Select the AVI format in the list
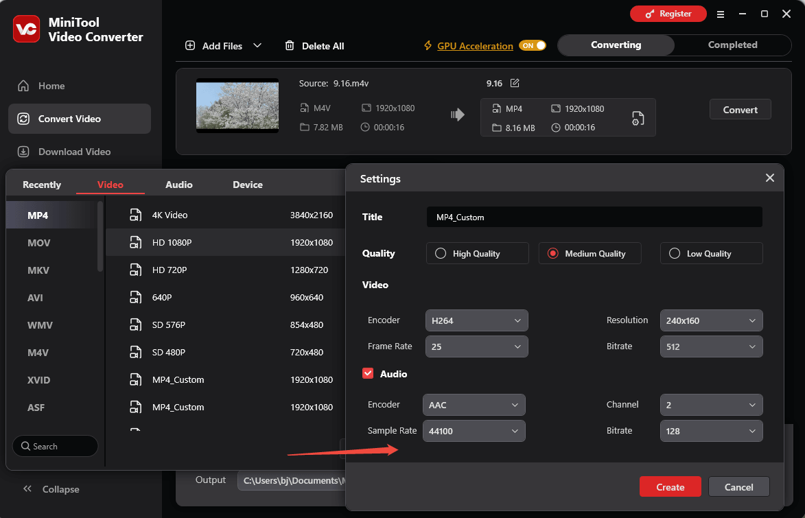Image resolution: width=805 pixels, height=518 pixels. 36,298
